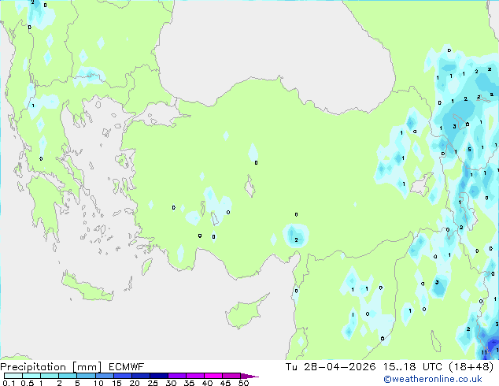Choose the 25 mm dark navy legend swatch
The width and height of the screenshot is (499, 386).
coord(159,376)
